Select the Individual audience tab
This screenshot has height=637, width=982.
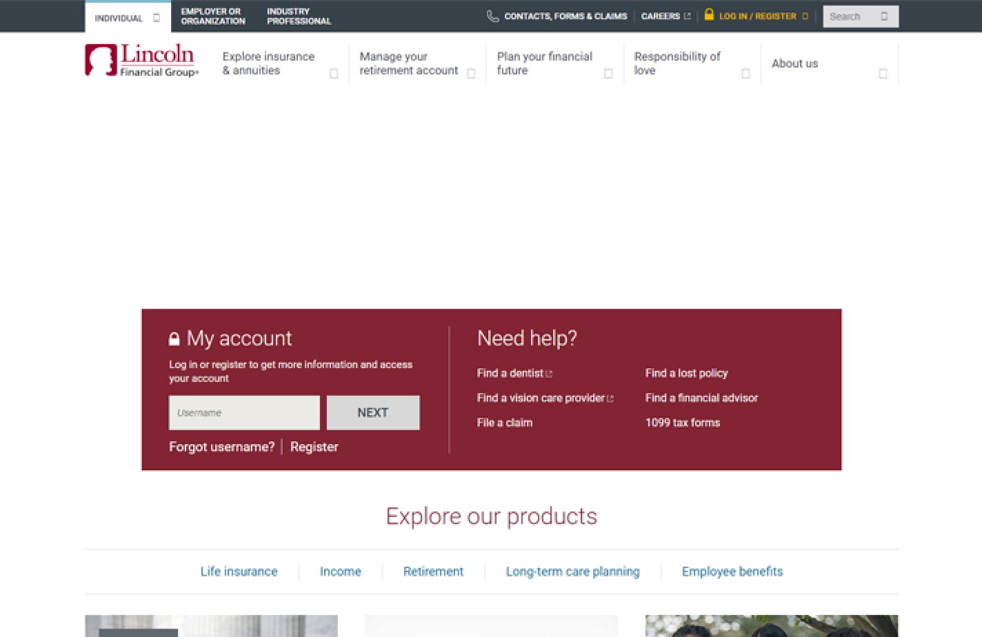click(128, 17)
